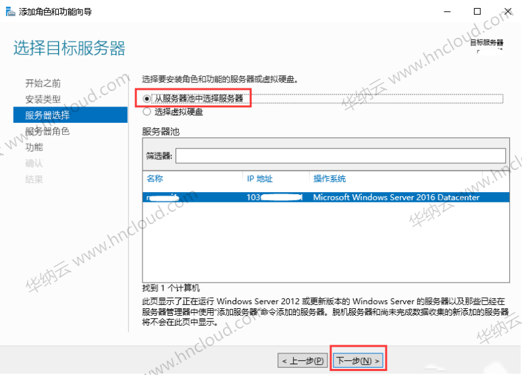The width and height of the screenshot is (522, 375).
Task: Click the '选择目标服务器' page heading
Action: [x=70, y=48]
